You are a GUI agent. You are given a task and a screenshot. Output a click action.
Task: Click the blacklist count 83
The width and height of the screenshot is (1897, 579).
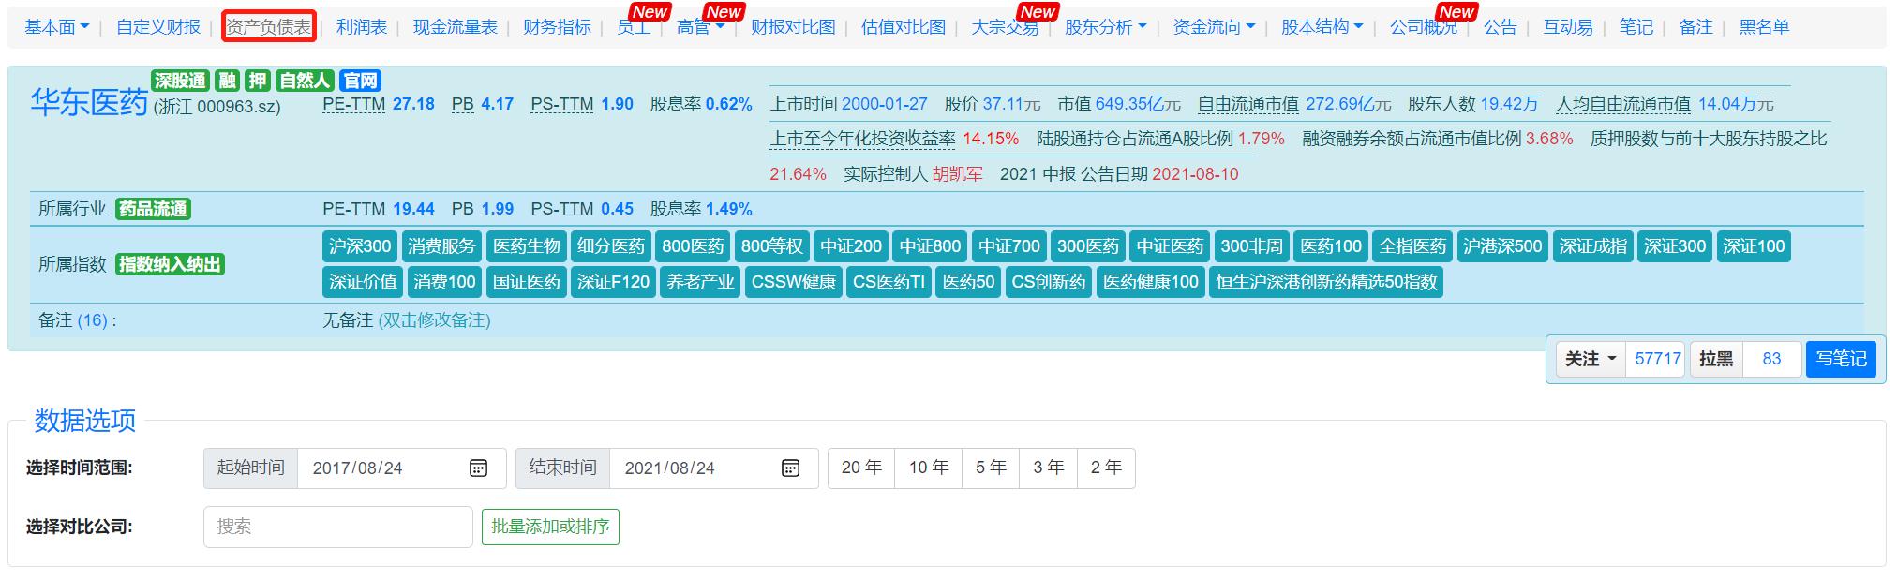[1771, 359]
